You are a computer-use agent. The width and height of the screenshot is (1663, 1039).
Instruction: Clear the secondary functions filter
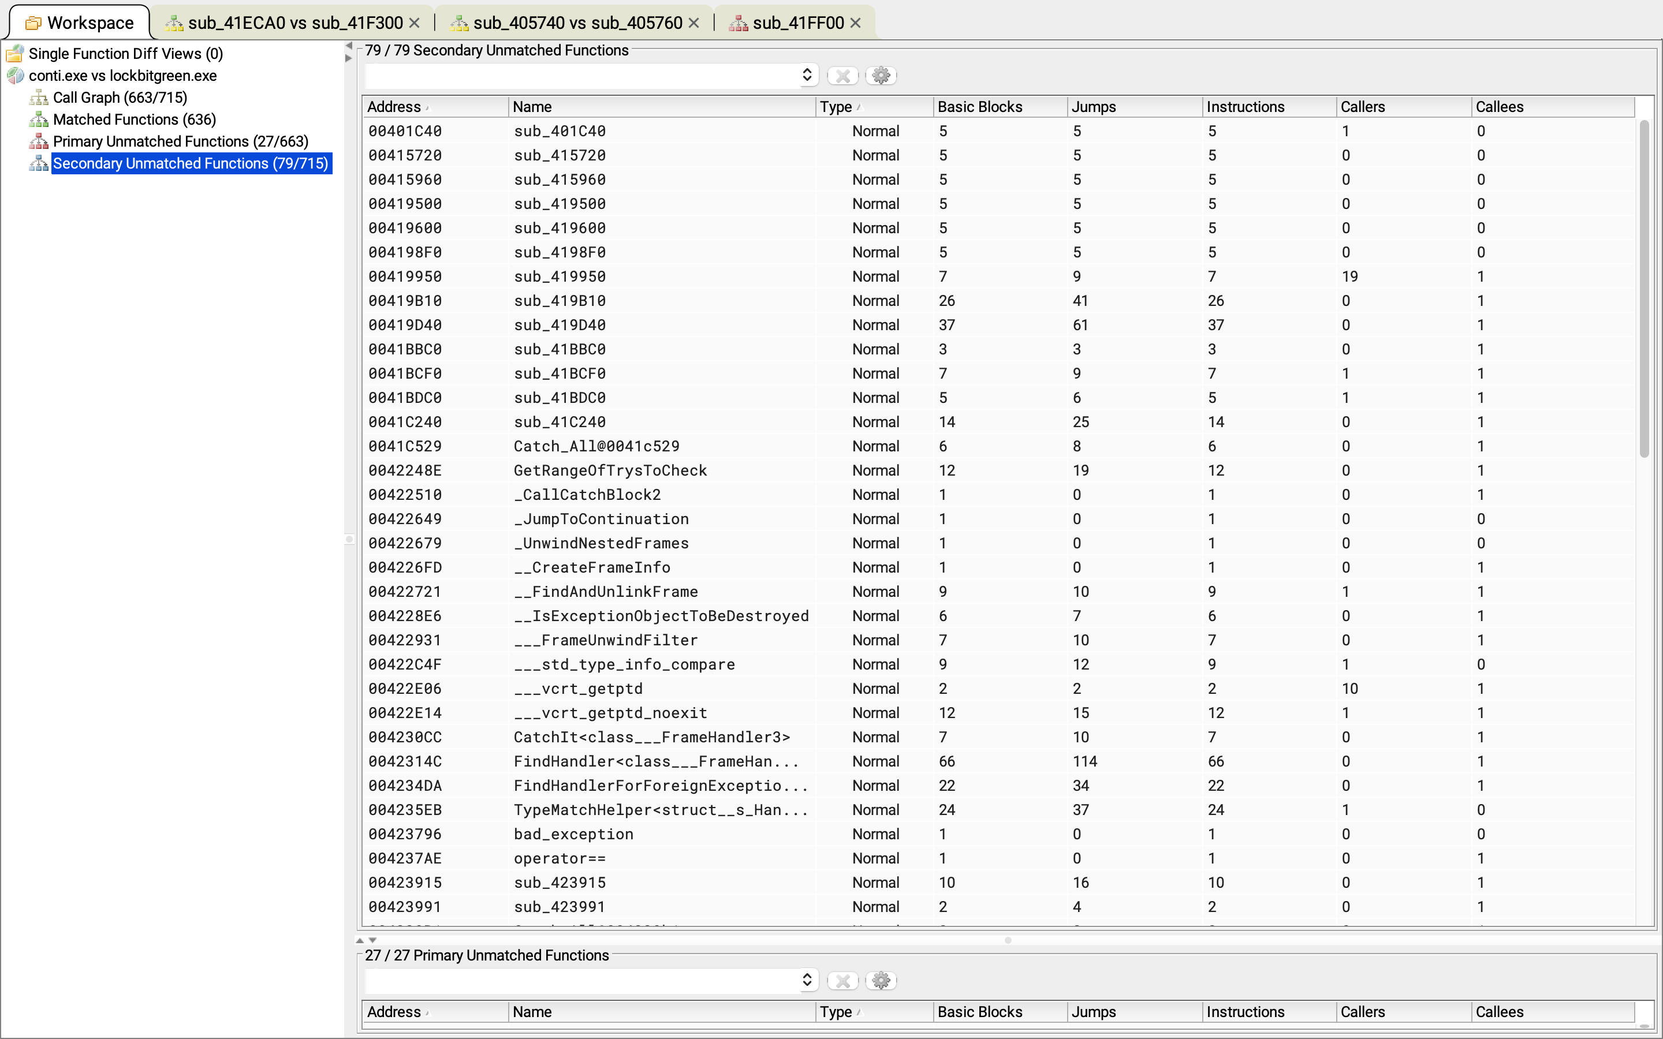tap(843, 76)
